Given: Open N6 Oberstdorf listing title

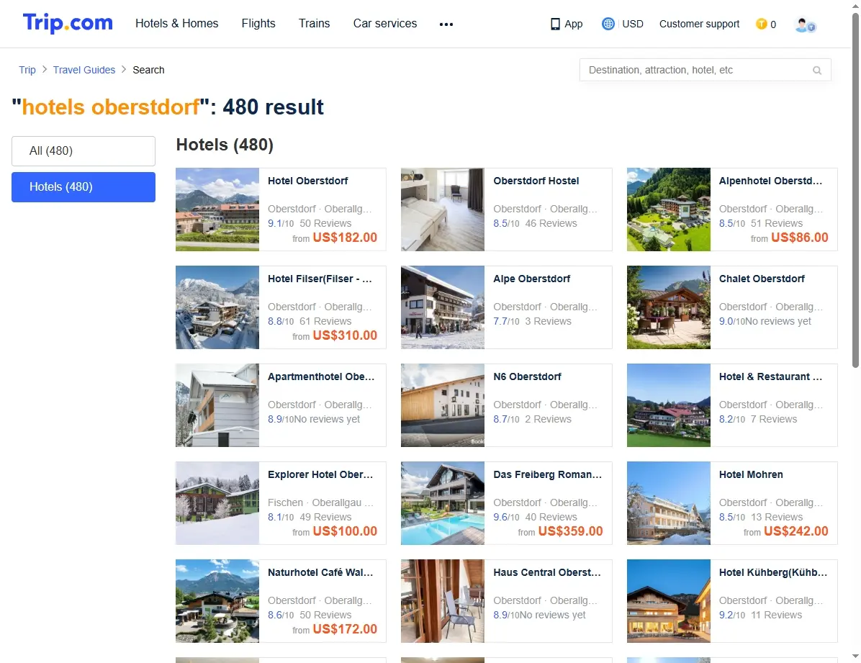Looking at the screenshot, I should [x=527, y=376].
